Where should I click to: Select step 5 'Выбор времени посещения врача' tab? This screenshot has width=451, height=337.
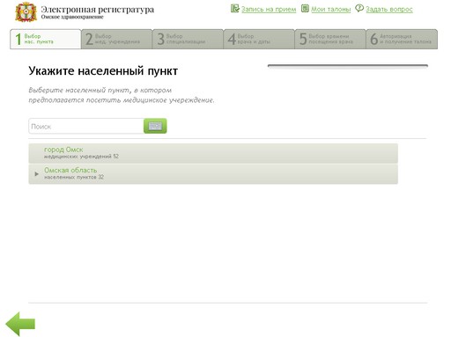tap(330, 39)
